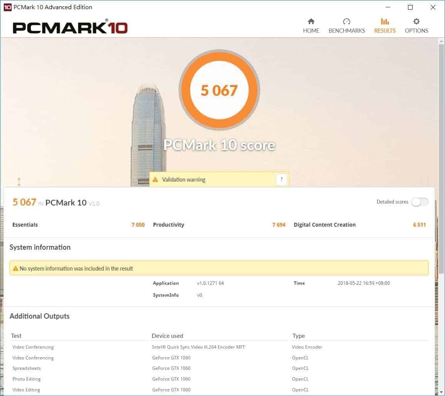The width and height of the screenshot is (445, 396).
Task: Click the PCMark 10 app icon in title bar
Action: (7, 7)
